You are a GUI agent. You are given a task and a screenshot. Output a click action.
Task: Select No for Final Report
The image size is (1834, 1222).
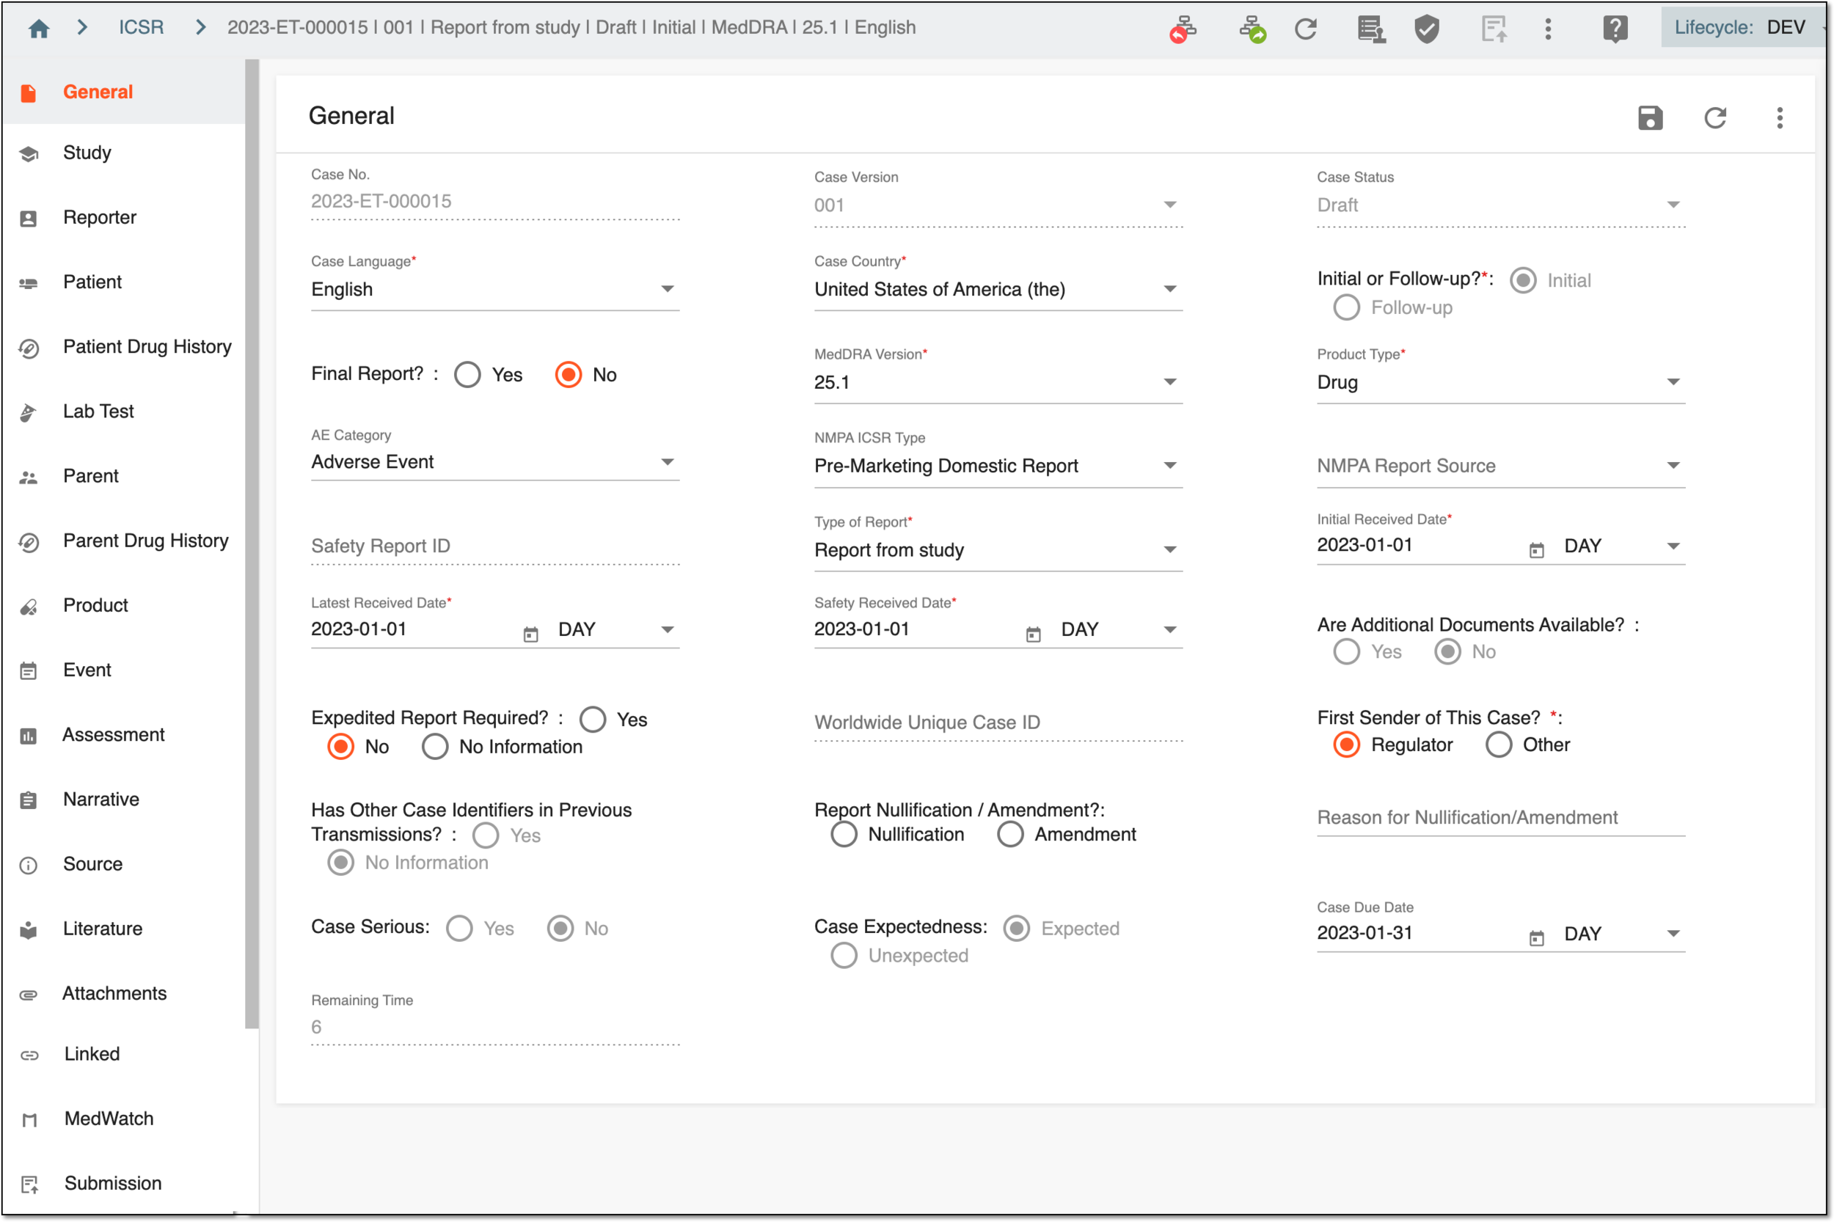tap(569, 375)
